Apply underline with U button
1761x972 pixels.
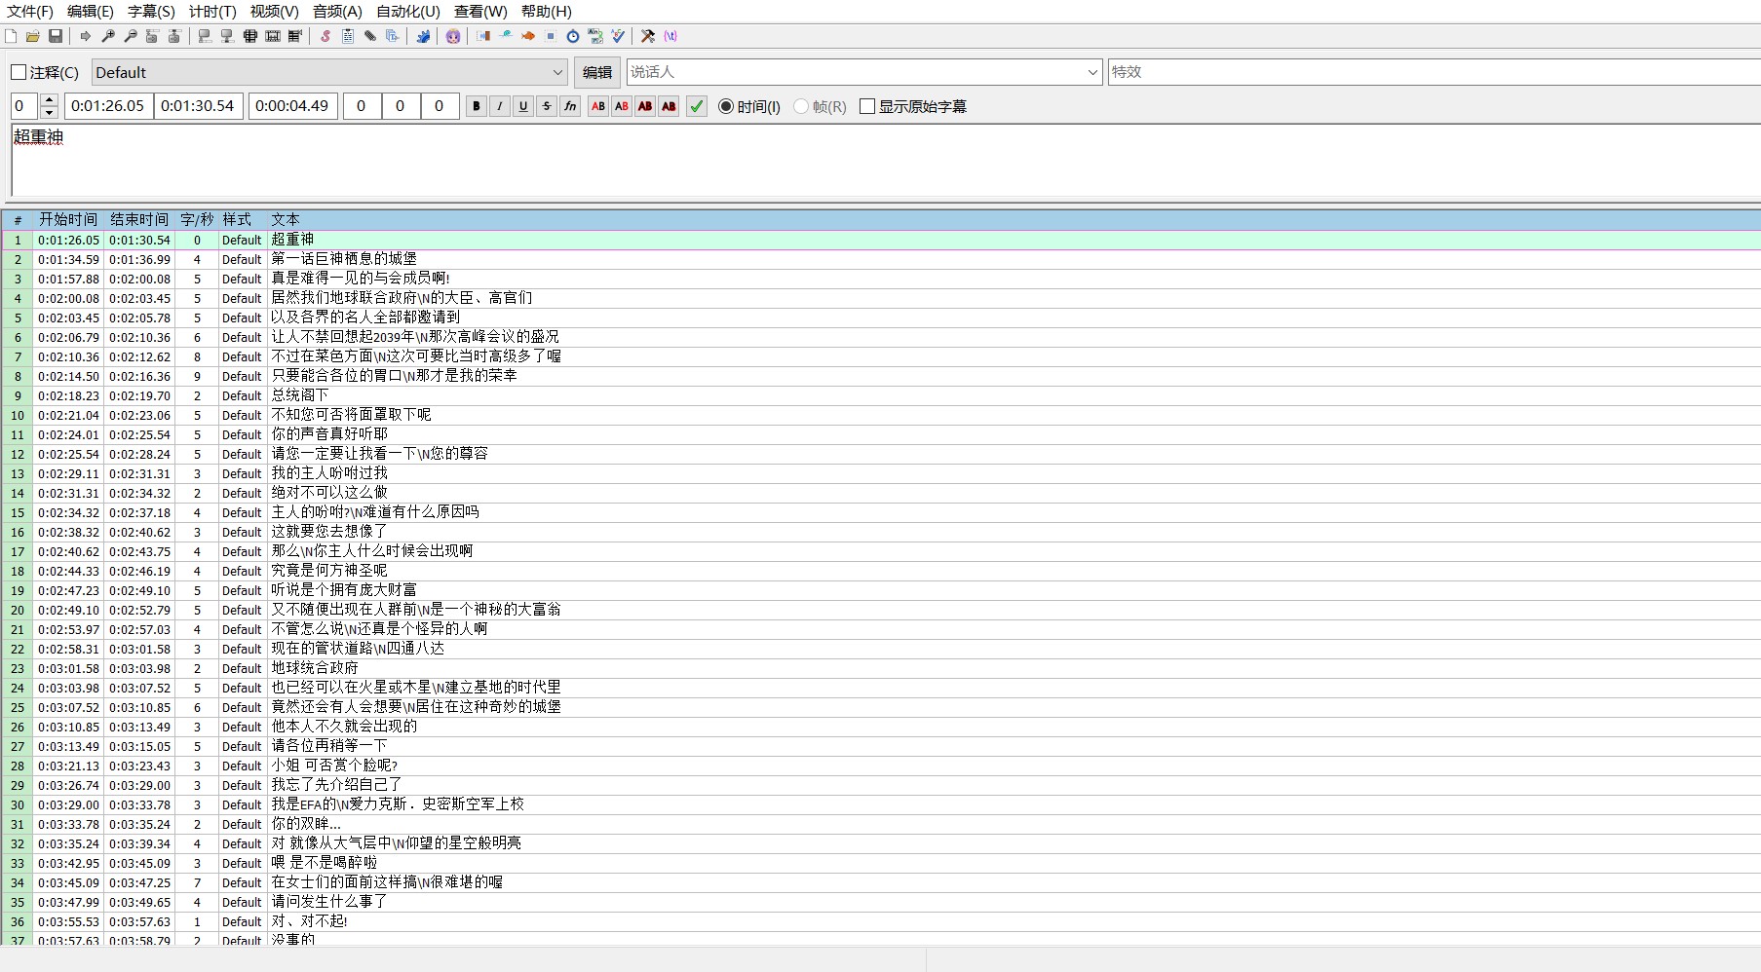pos(523,106)
